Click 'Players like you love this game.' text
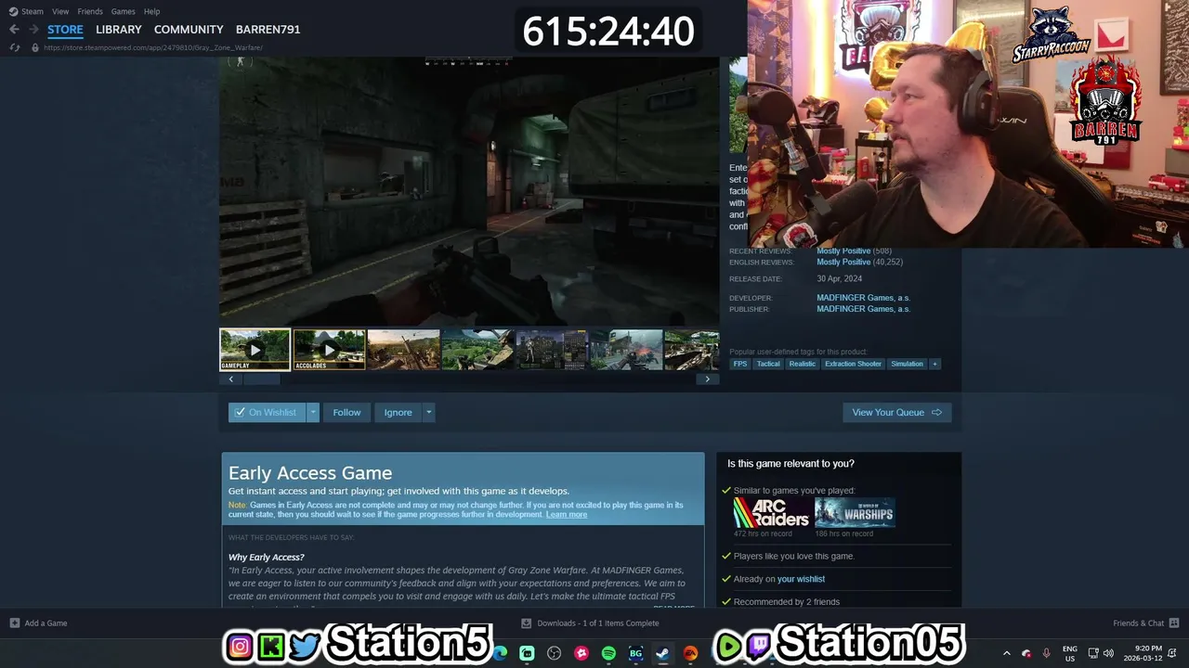This screenshot has height=668, width=1189. point(794,556)
